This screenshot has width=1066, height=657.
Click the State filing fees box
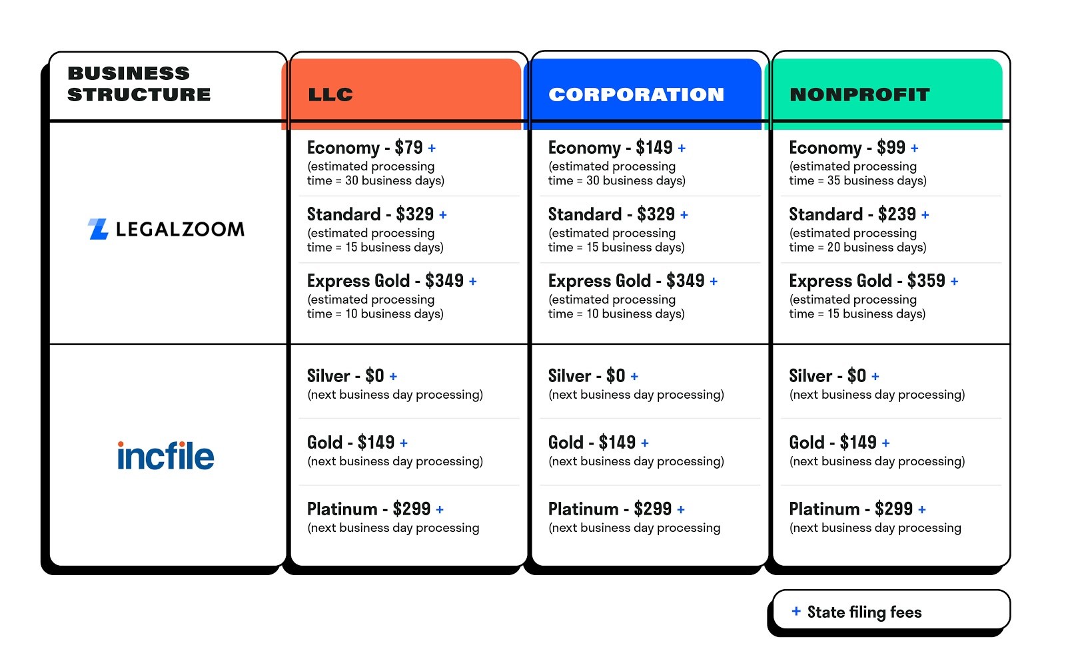890,610
